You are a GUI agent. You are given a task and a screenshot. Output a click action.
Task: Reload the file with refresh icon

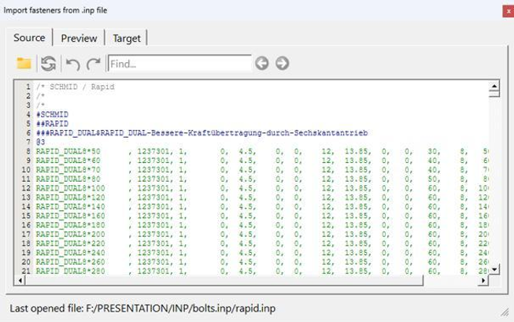pyautogui.click(x=49, y=63)
